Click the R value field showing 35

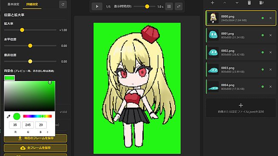[x=15, y=125]
